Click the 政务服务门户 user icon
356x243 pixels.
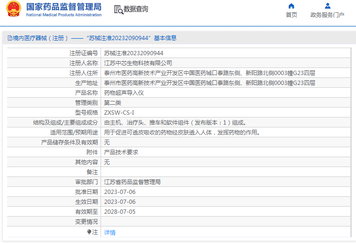click(327, 6)
